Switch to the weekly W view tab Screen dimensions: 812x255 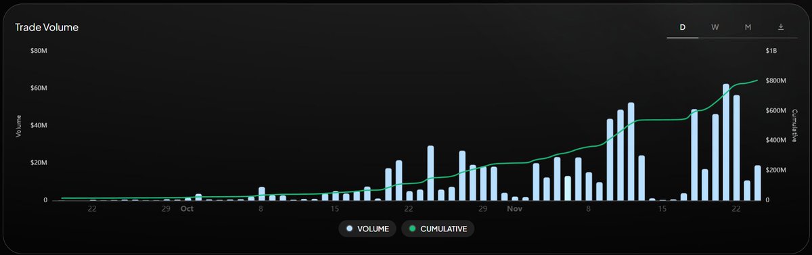click(x=715, y=27)
